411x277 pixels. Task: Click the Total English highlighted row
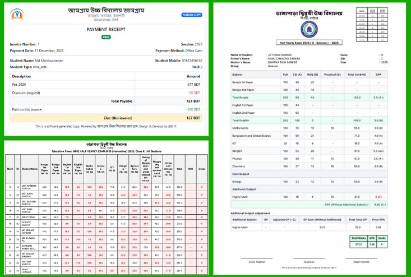click(x=310, y=120)
